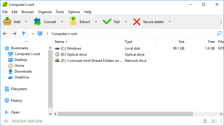Click the Add archive toolbar icon
Screen dimensions: 224x126
[x=7, y=22]
